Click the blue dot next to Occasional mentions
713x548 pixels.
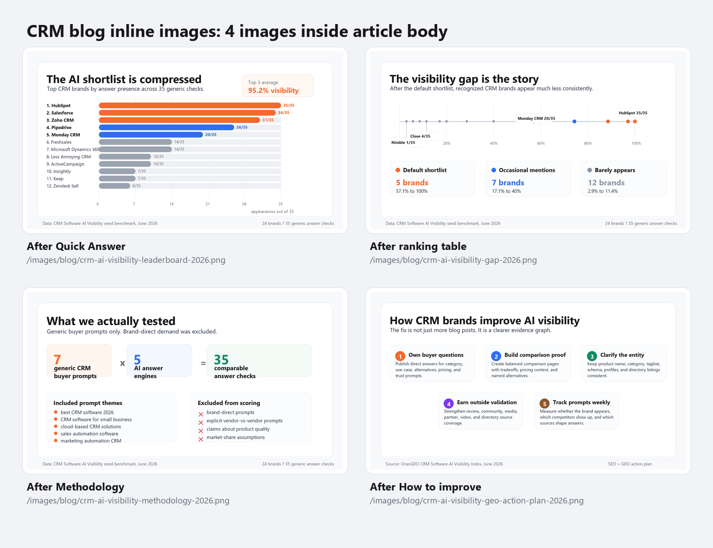[x=494, y=170]
